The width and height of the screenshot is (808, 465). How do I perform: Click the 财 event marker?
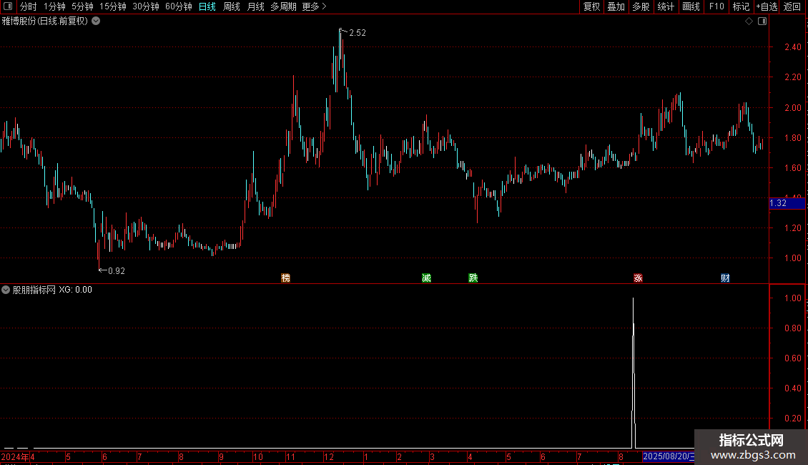[725, 278]
